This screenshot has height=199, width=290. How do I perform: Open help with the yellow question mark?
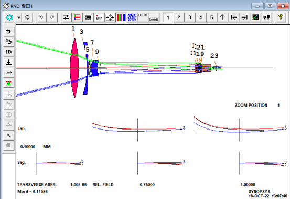pyautogui.click(x=281, y=17)
